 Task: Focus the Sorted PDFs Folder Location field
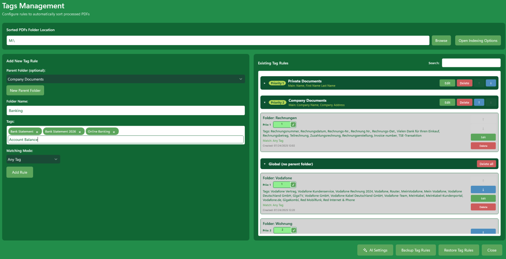pyautogui.click(x=218, y=40)
